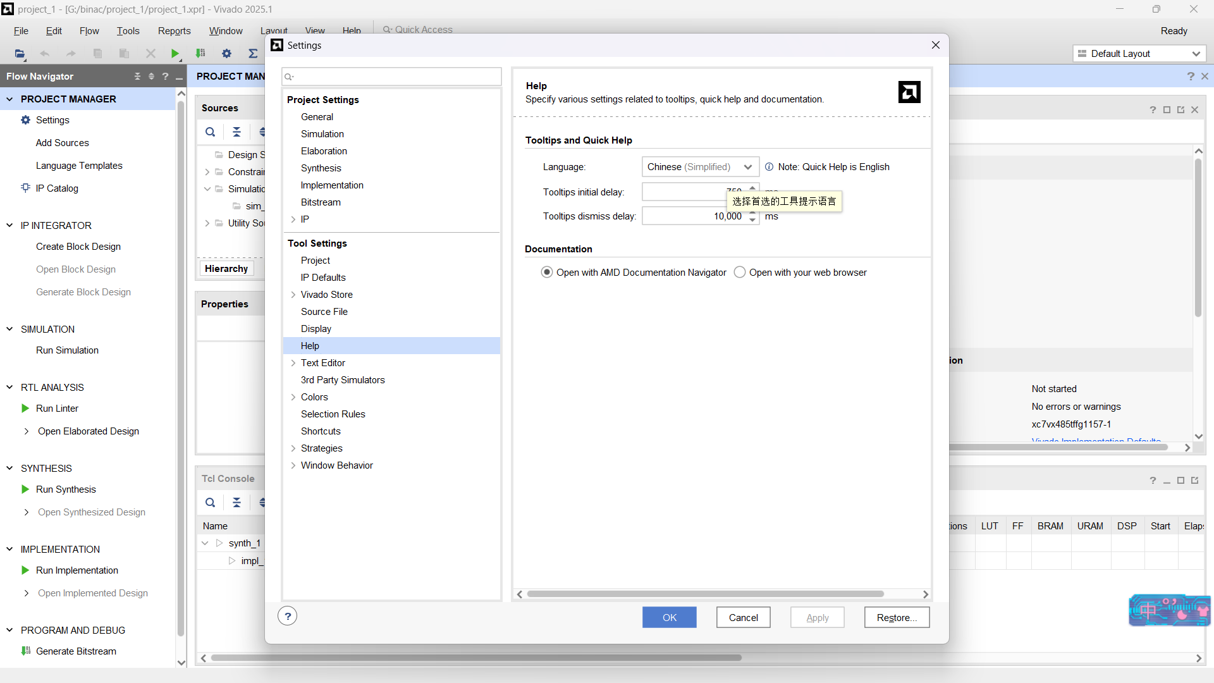Click the green Run toolbar icon

tap(175, 54)
